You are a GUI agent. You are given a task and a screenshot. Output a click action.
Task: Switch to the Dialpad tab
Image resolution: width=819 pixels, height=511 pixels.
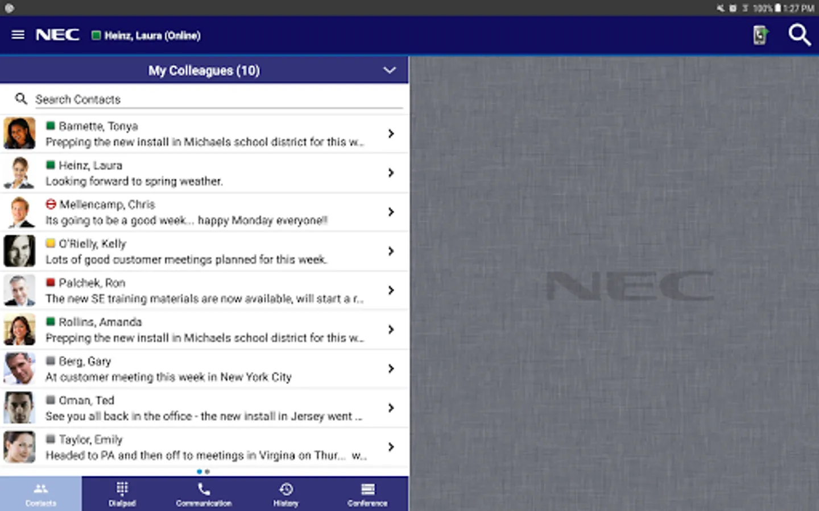(122, 494)
